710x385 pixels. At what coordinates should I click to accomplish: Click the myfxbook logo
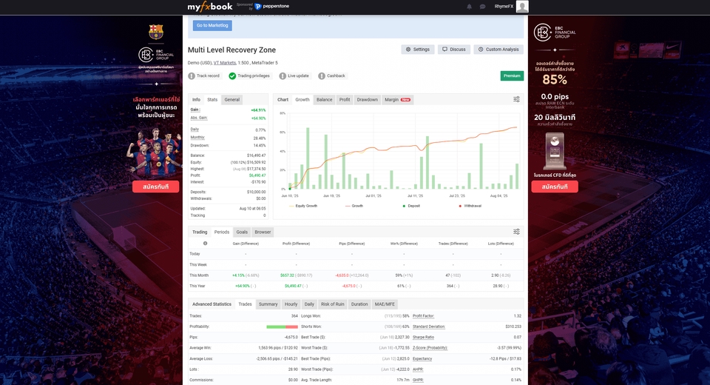pyautogui.click(x=210, y=7)
